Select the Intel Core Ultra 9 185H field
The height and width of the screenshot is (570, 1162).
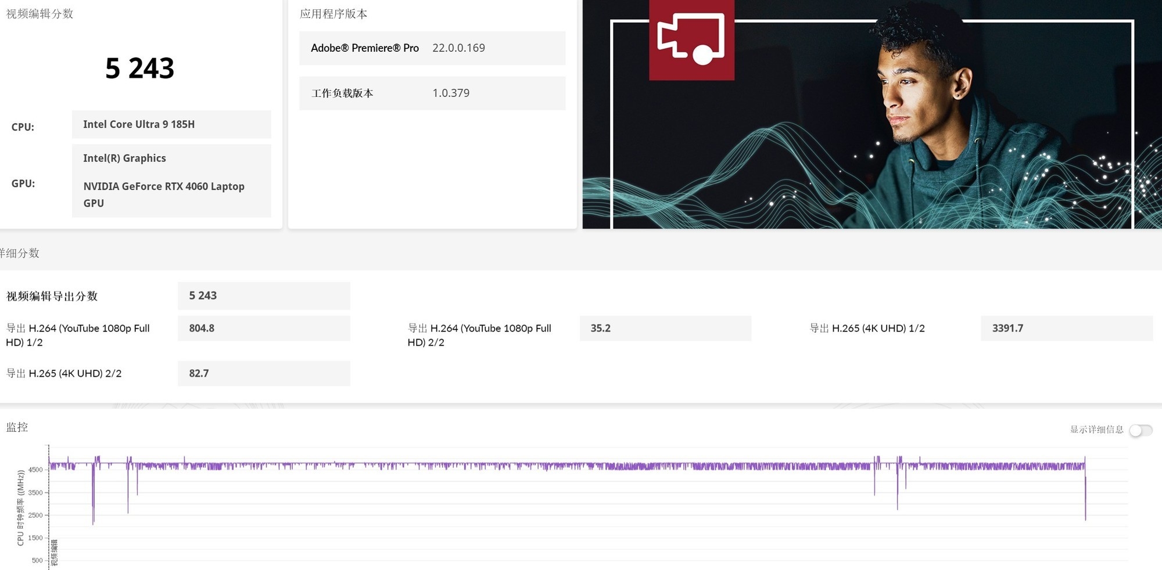(171, 124)
